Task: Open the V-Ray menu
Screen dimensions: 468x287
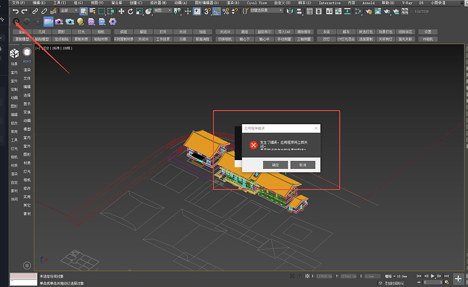Action: [x=407, y=3]
